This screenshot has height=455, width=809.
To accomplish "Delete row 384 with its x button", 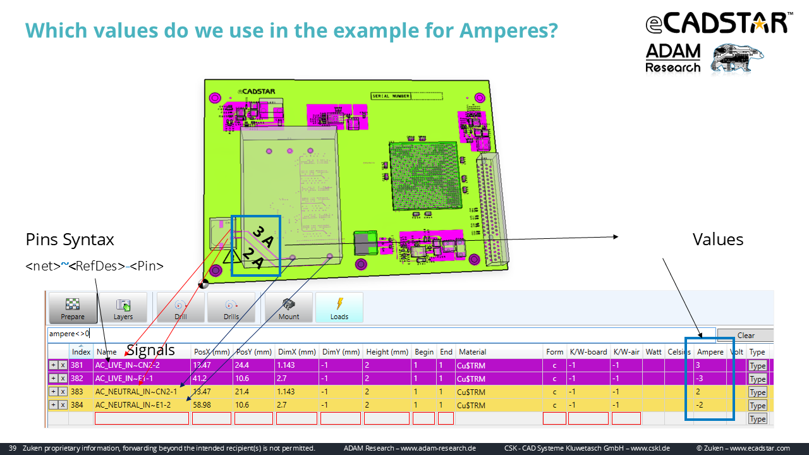I will pyautogui.click(x=63, y=405).
